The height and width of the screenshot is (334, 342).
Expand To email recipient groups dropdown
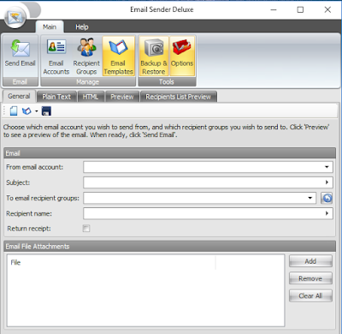(310, 198)
